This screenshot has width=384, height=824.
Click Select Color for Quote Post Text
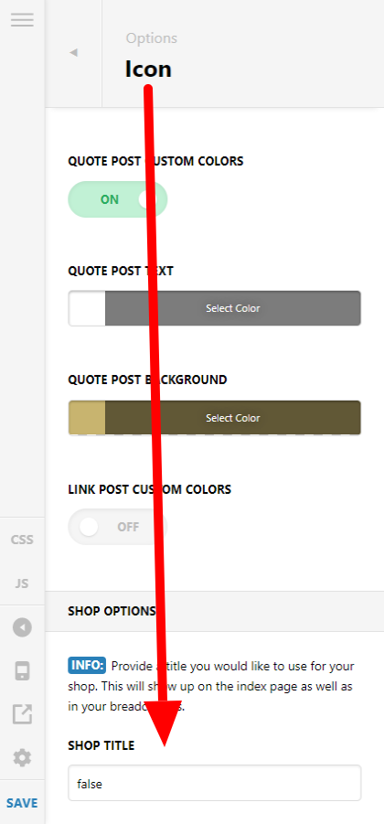233,308
